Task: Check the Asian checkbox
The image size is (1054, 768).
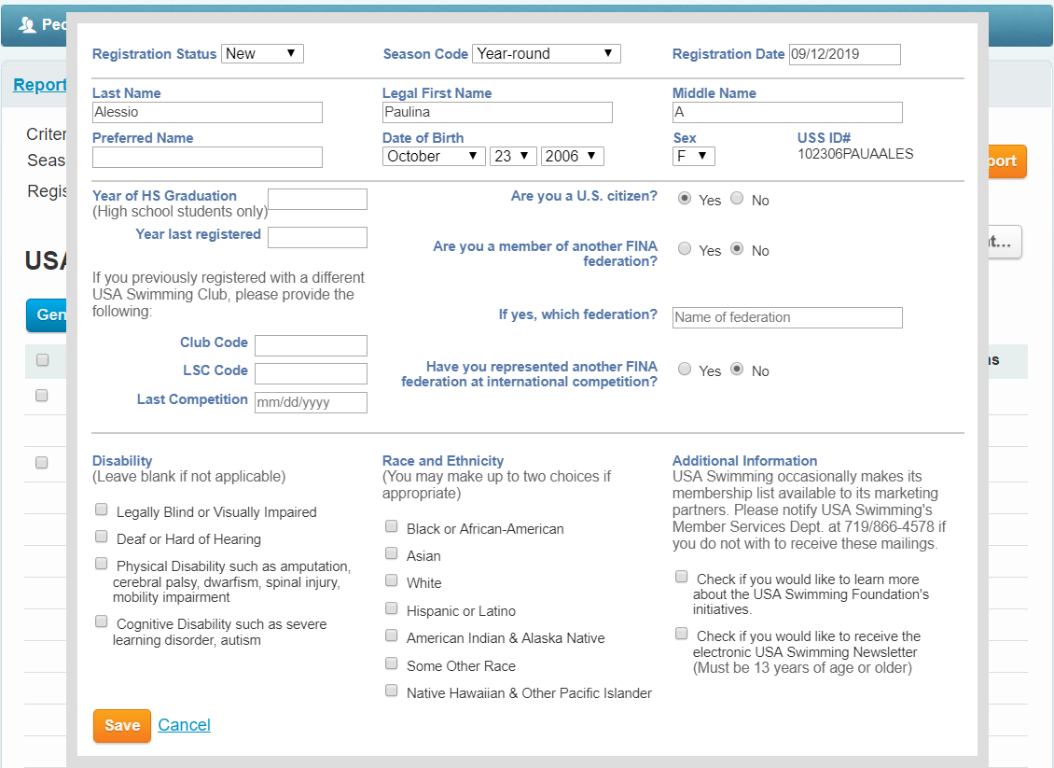Action: point(391,552)
